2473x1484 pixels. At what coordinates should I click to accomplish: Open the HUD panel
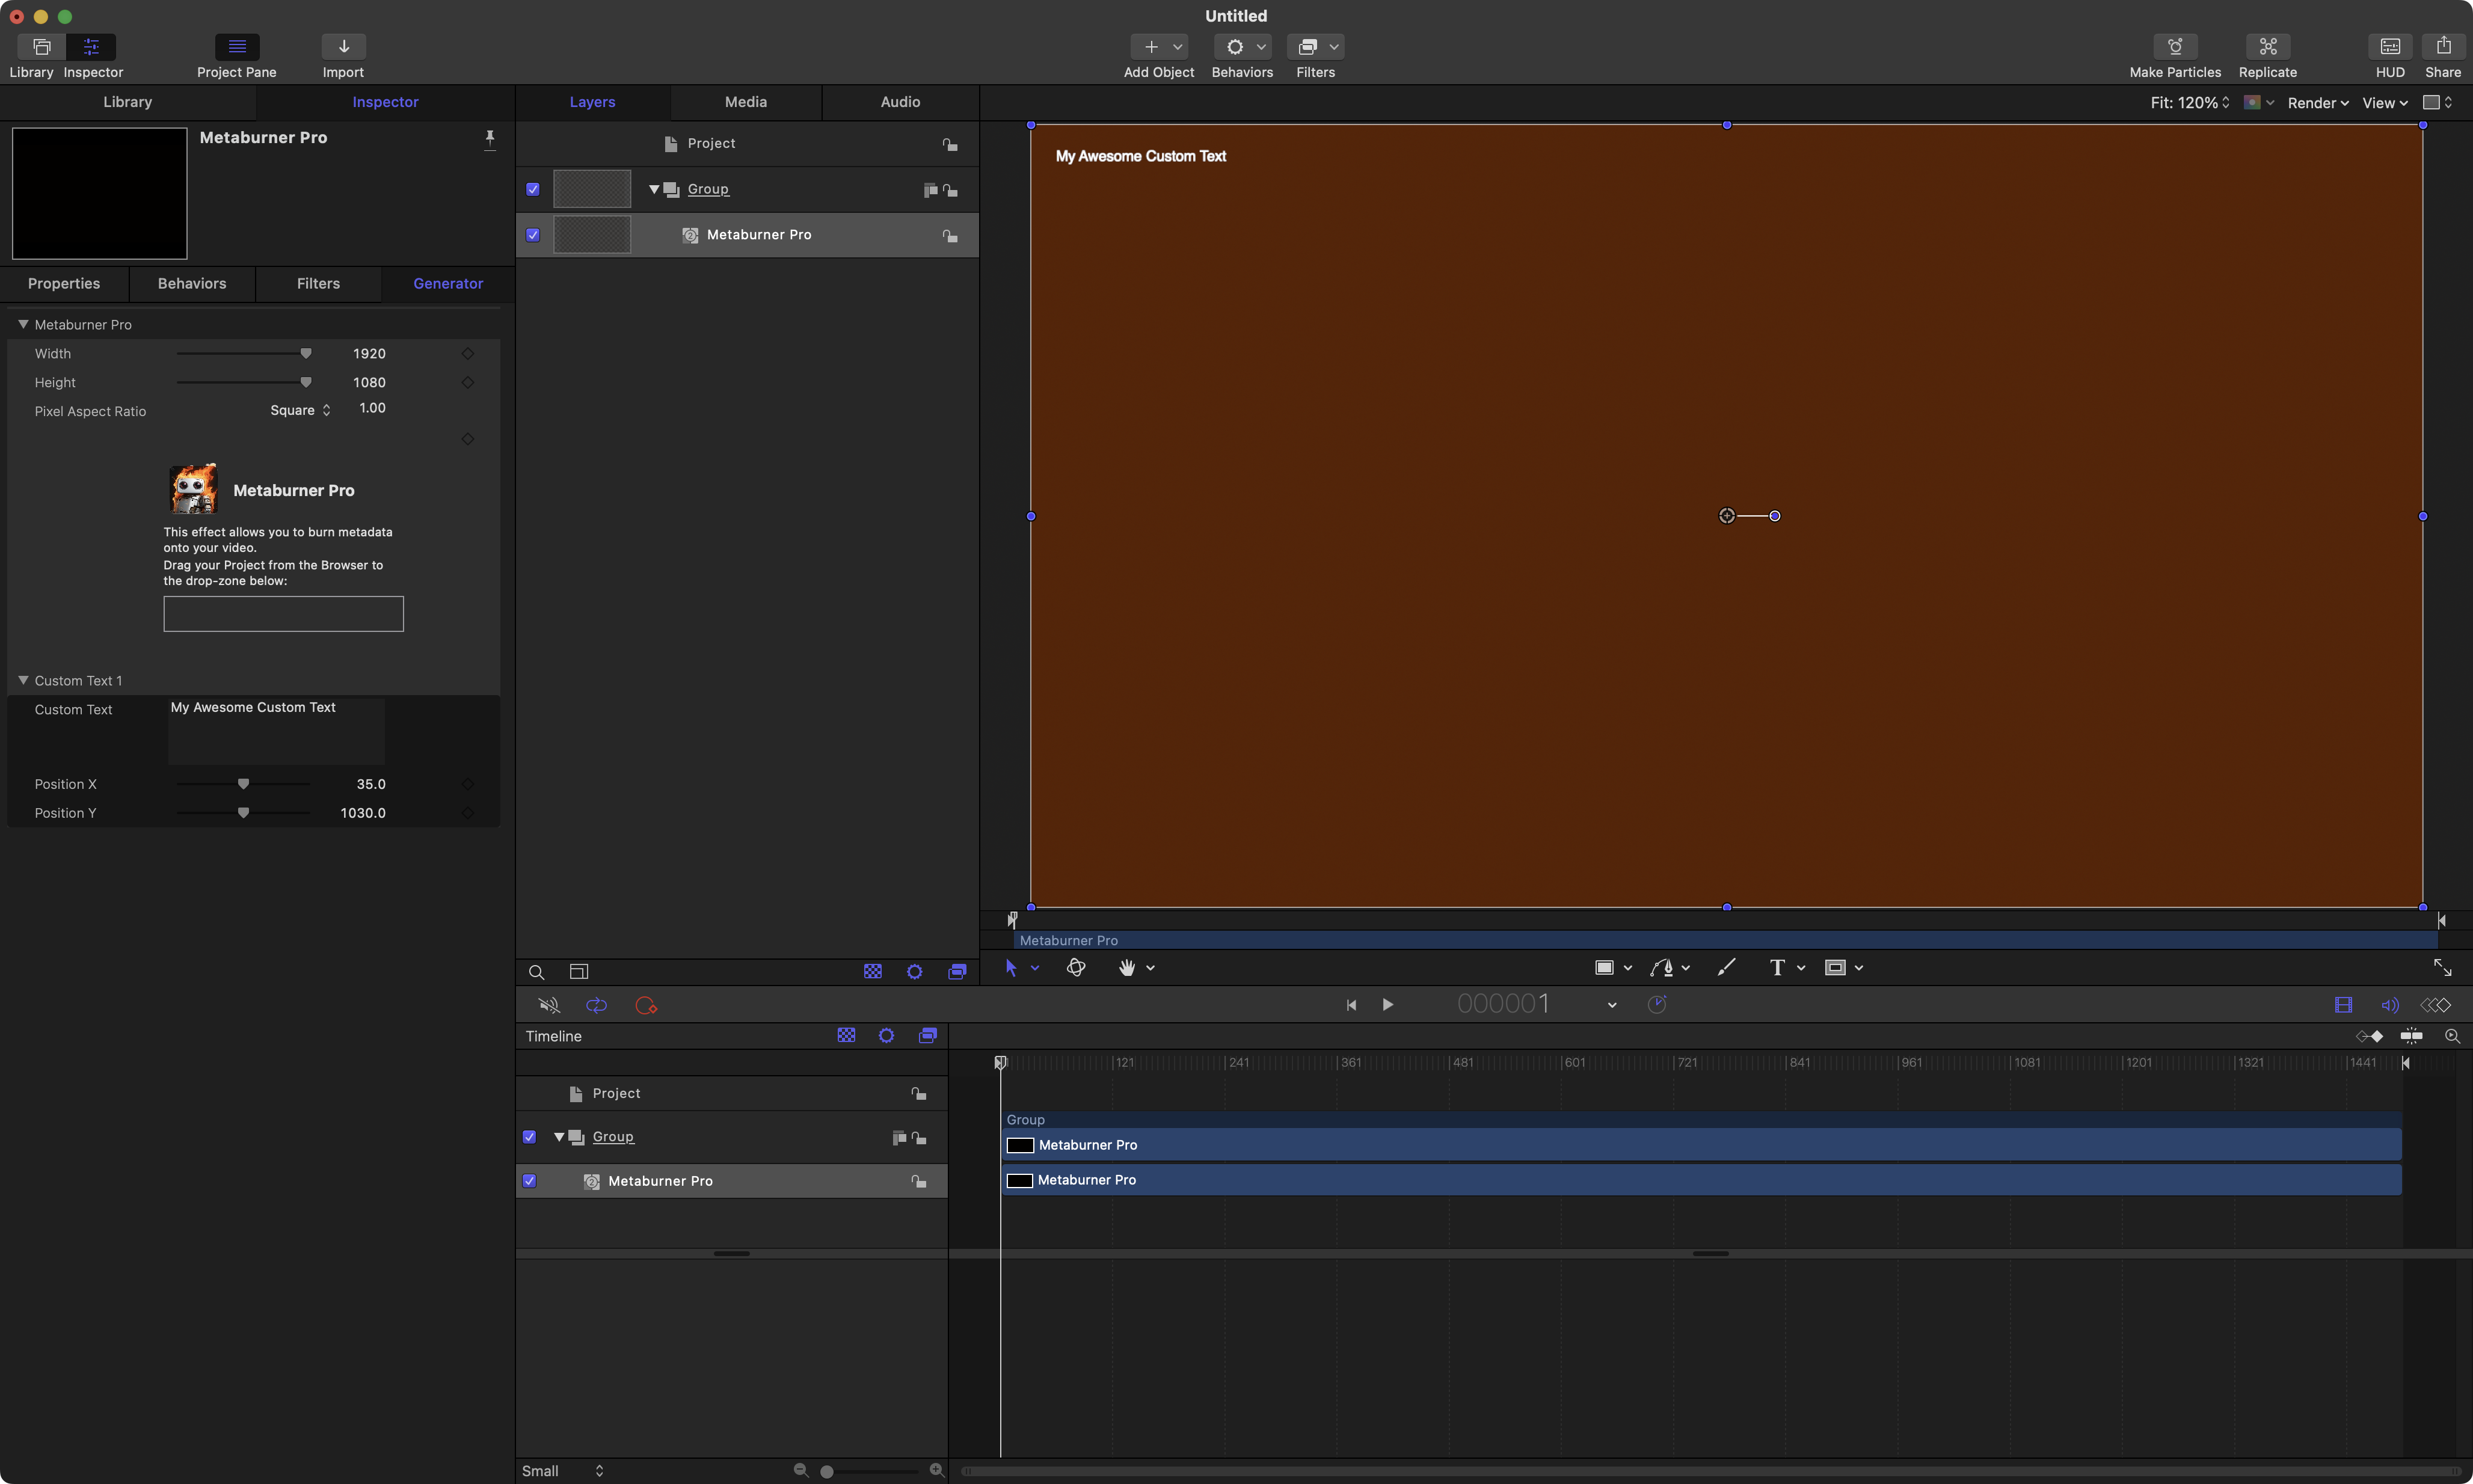coord(2389,47)
